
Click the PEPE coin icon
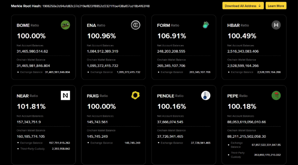click(276, 95)
